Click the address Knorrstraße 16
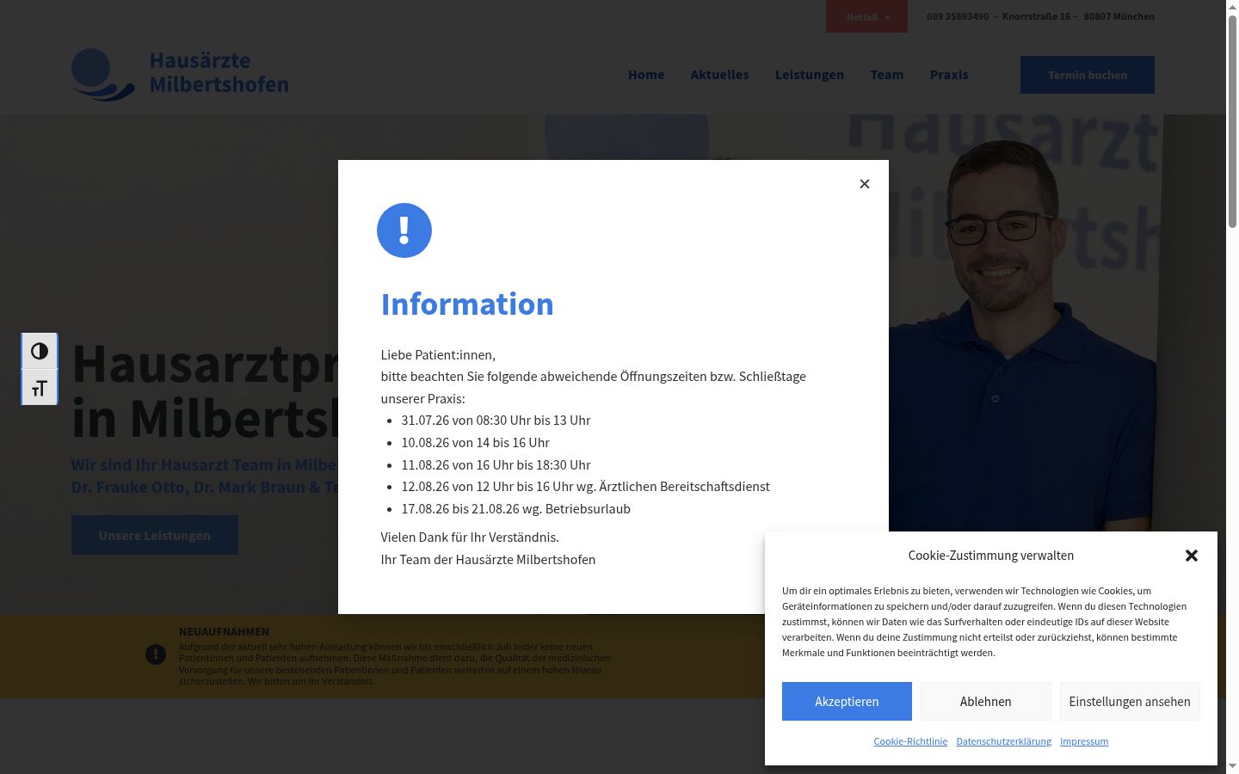Image resolution: width=1239 pixels, height=774 pixels. coord(1036,16)
